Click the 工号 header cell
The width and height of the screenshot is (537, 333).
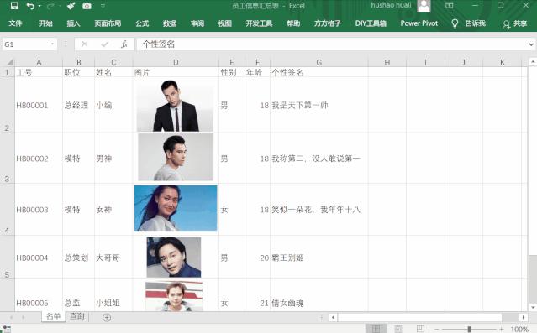(39, 72)
